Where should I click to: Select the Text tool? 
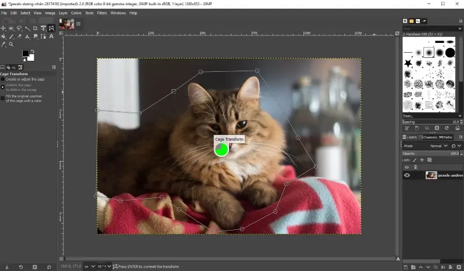pos(51,36)
